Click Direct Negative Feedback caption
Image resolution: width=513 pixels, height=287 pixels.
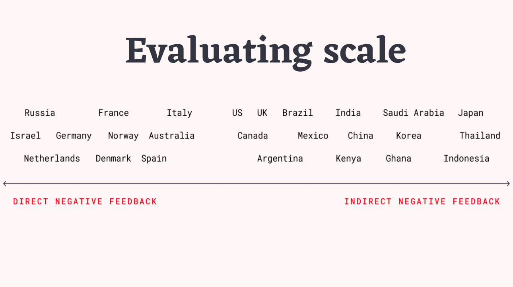pos(85,201)
